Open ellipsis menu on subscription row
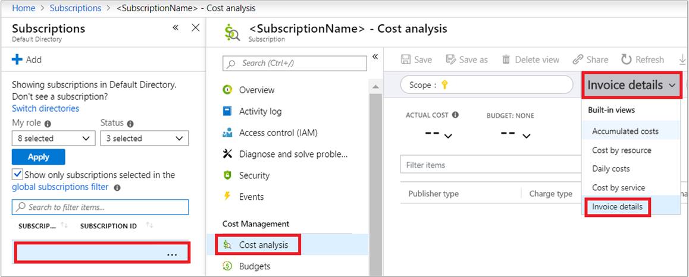Image resolution: width=689 pixels, height=277 pixels. pos(172,254)
